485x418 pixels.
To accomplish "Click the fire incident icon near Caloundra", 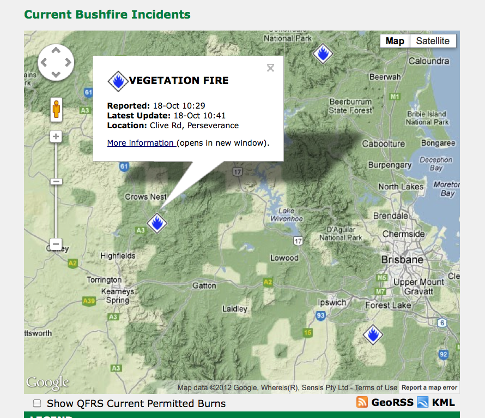I will pos(324,54).
